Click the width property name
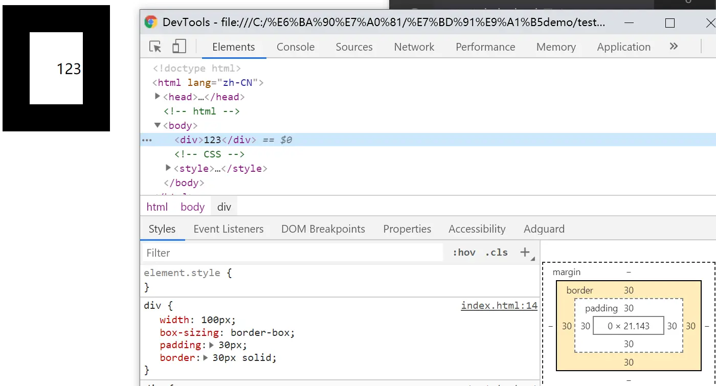 coord(174,320)
